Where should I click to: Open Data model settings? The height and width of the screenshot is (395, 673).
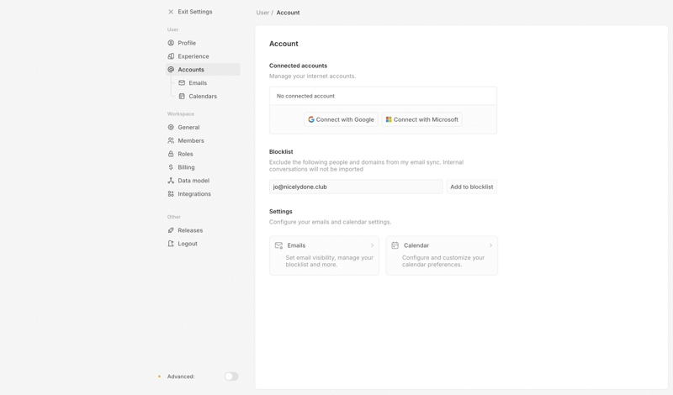203,181
